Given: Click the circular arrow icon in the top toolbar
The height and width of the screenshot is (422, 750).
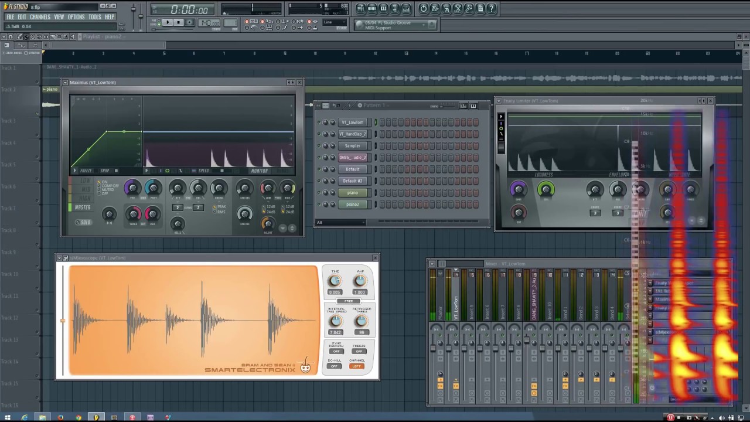Looking at the screenshot, I should pos(424,8).
